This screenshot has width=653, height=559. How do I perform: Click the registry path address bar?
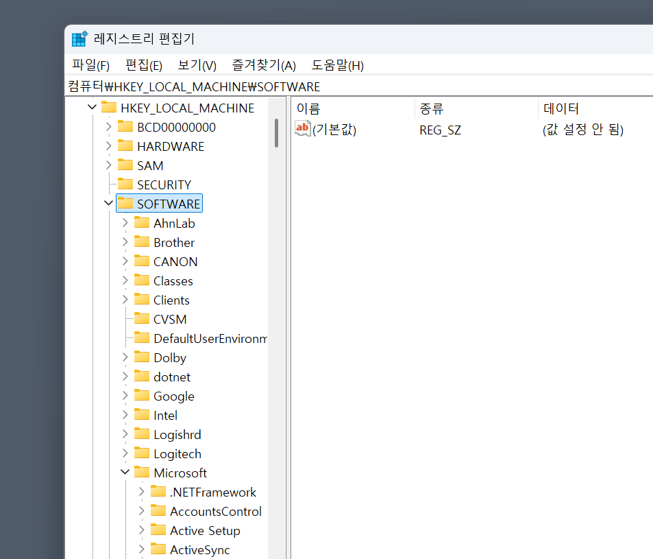click(x=359, y=86)
